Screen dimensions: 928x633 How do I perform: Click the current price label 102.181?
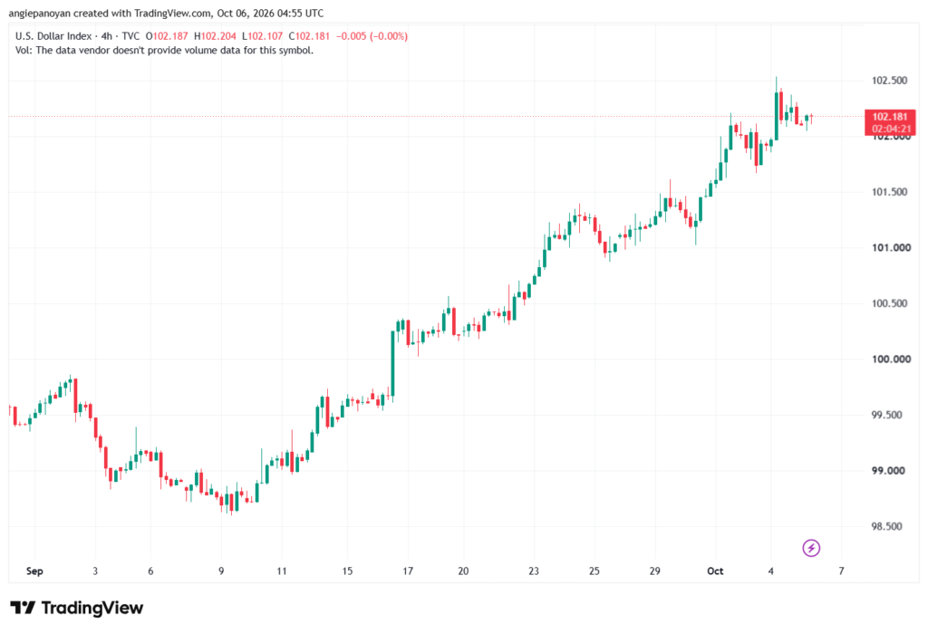click(x=890, y=117)
